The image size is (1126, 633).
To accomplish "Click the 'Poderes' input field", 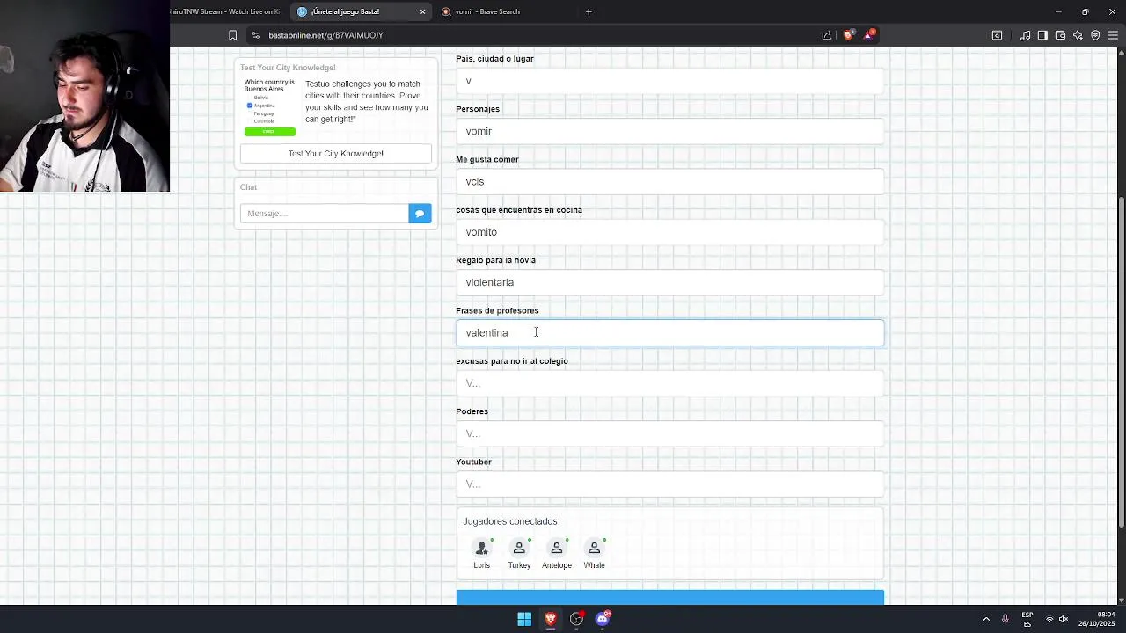I will pyautogui.click(x=669, y=433).
